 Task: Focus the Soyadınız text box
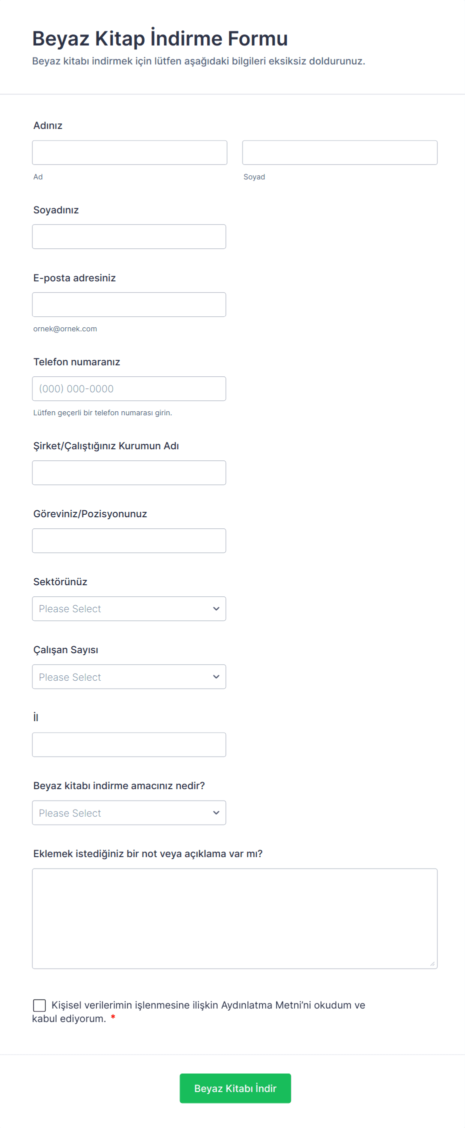[x=129, y=237]
